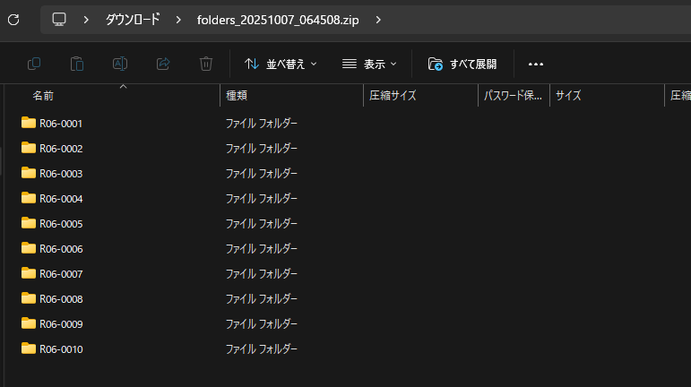Click the Paste clipboard icon
691x387 pixels.
(x=77, y=64)
